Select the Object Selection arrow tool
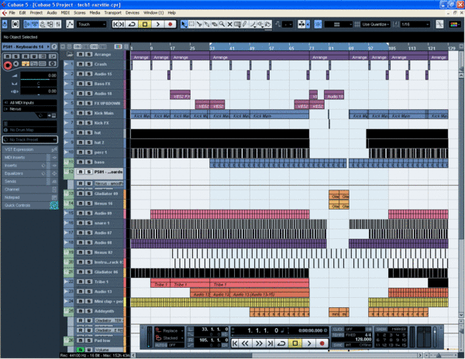465x359 pixels. 184,24
